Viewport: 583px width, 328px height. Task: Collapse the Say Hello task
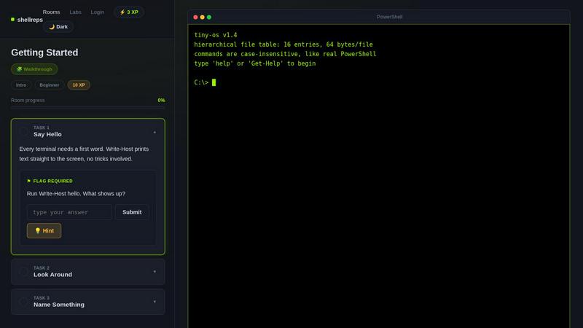[154, 132]
